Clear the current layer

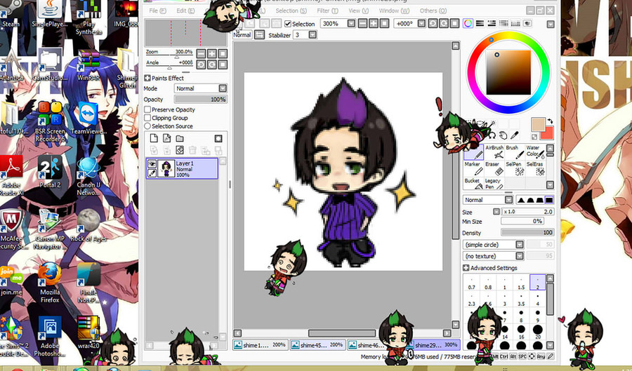pos(180,151)
